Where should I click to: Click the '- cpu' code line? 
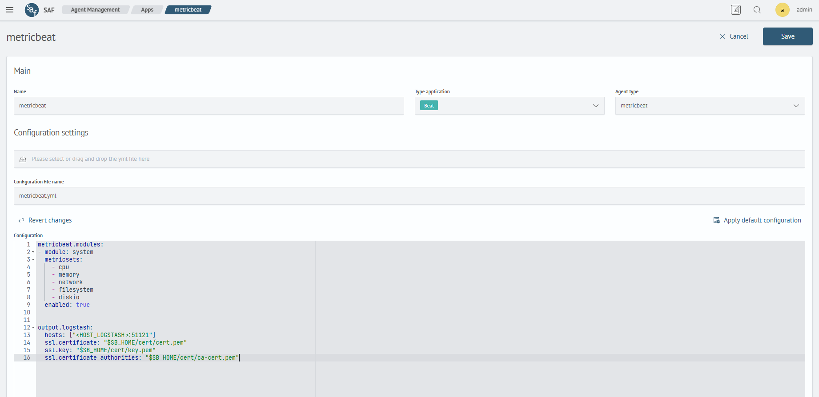(60, 267)
